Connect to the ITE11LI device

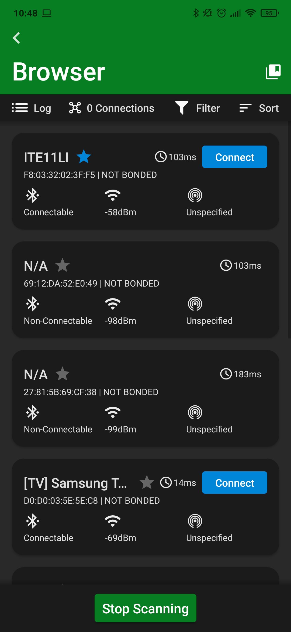[235, 157]
